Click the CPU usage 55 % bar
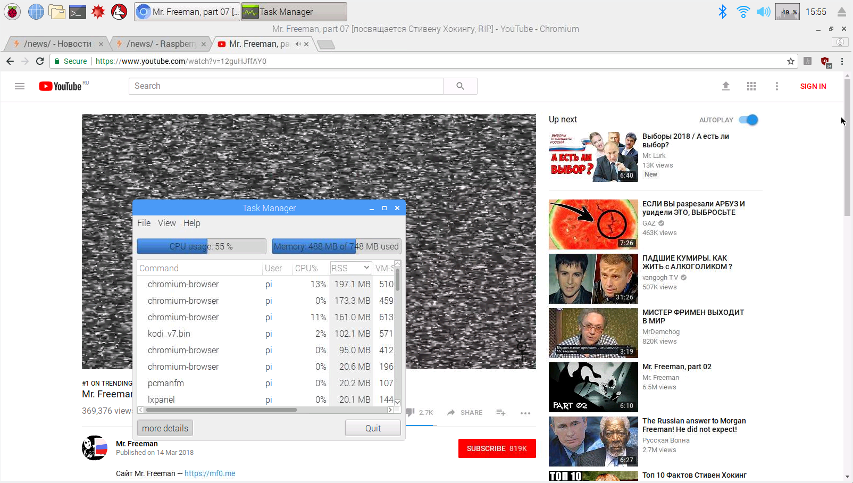This screenshot has width=853, height=483. coord(202,246)
